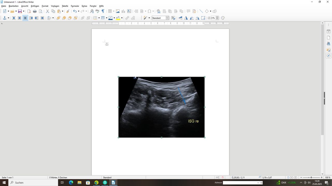
Task: Expand the Undo history dropdown arrow
Action: (79, 11)
